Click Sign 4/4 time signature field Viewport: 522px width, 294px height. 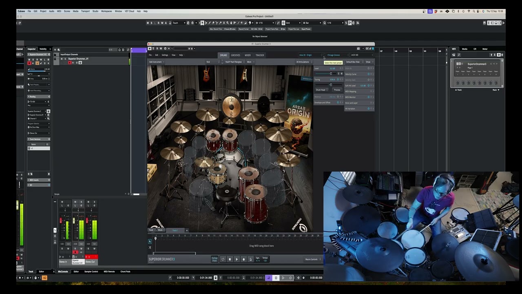(x=258, y=259)
